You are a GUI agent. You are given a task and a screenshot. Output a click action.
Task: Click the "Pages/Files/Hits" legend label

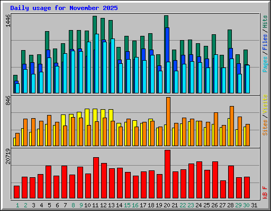(x=265, y=44)
